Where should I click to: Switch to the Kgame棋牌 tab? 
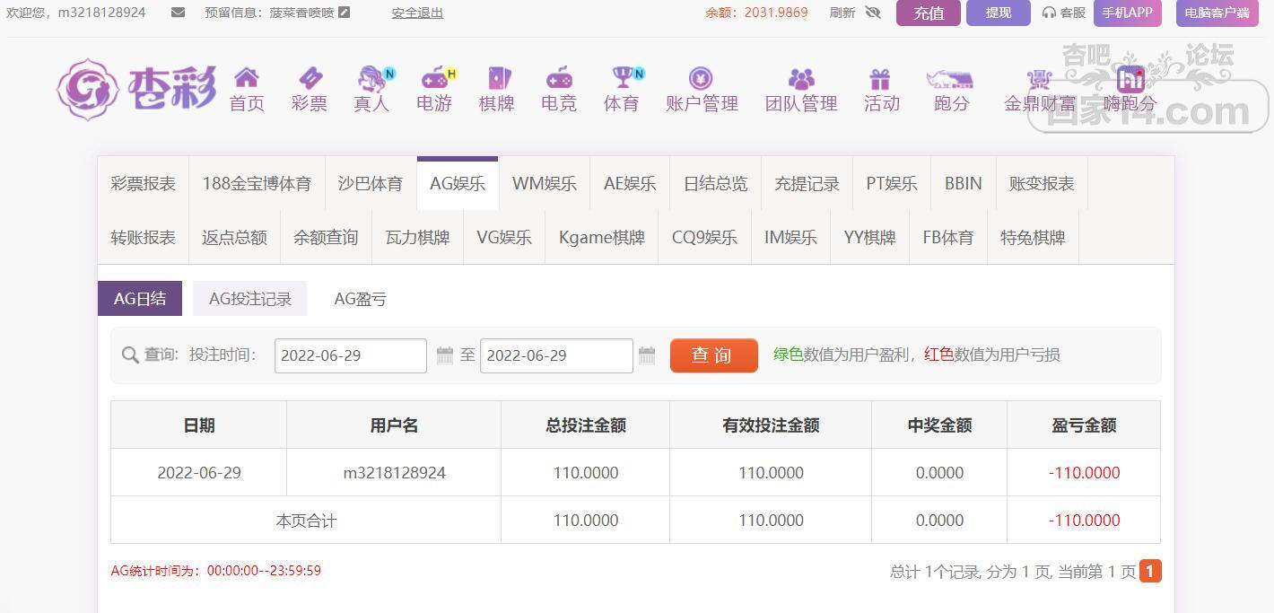pos(602,238)
